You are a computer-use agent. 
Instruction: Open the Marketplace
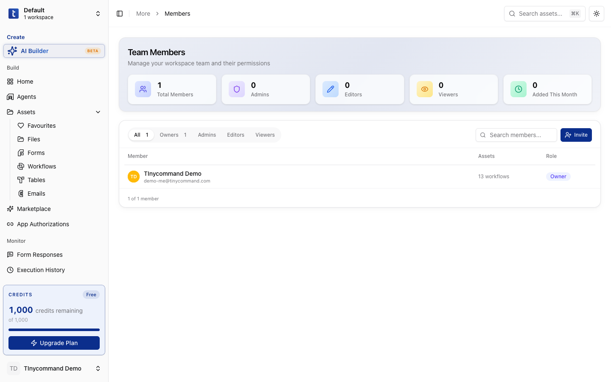coord(54,209)
